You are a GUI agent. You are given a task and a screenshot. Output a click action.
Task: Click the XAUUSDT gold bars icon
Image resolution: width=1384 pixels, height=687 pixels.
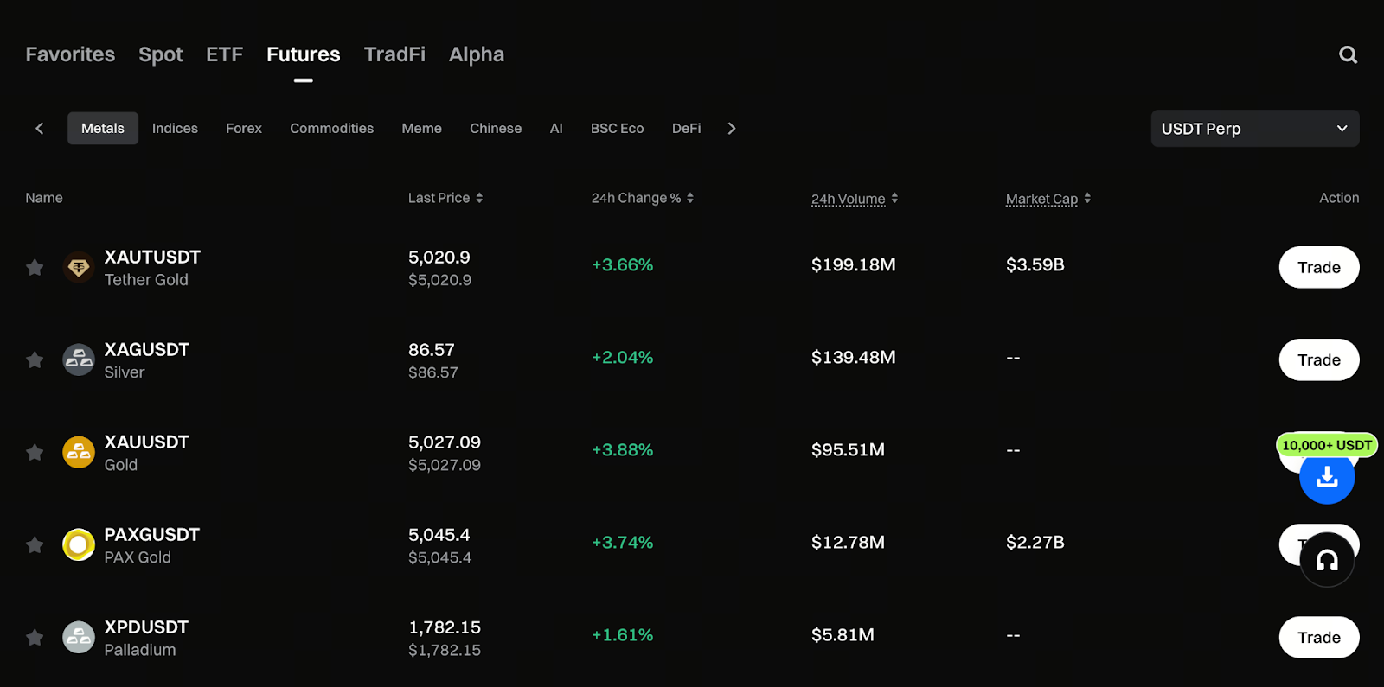coord(79,452)
